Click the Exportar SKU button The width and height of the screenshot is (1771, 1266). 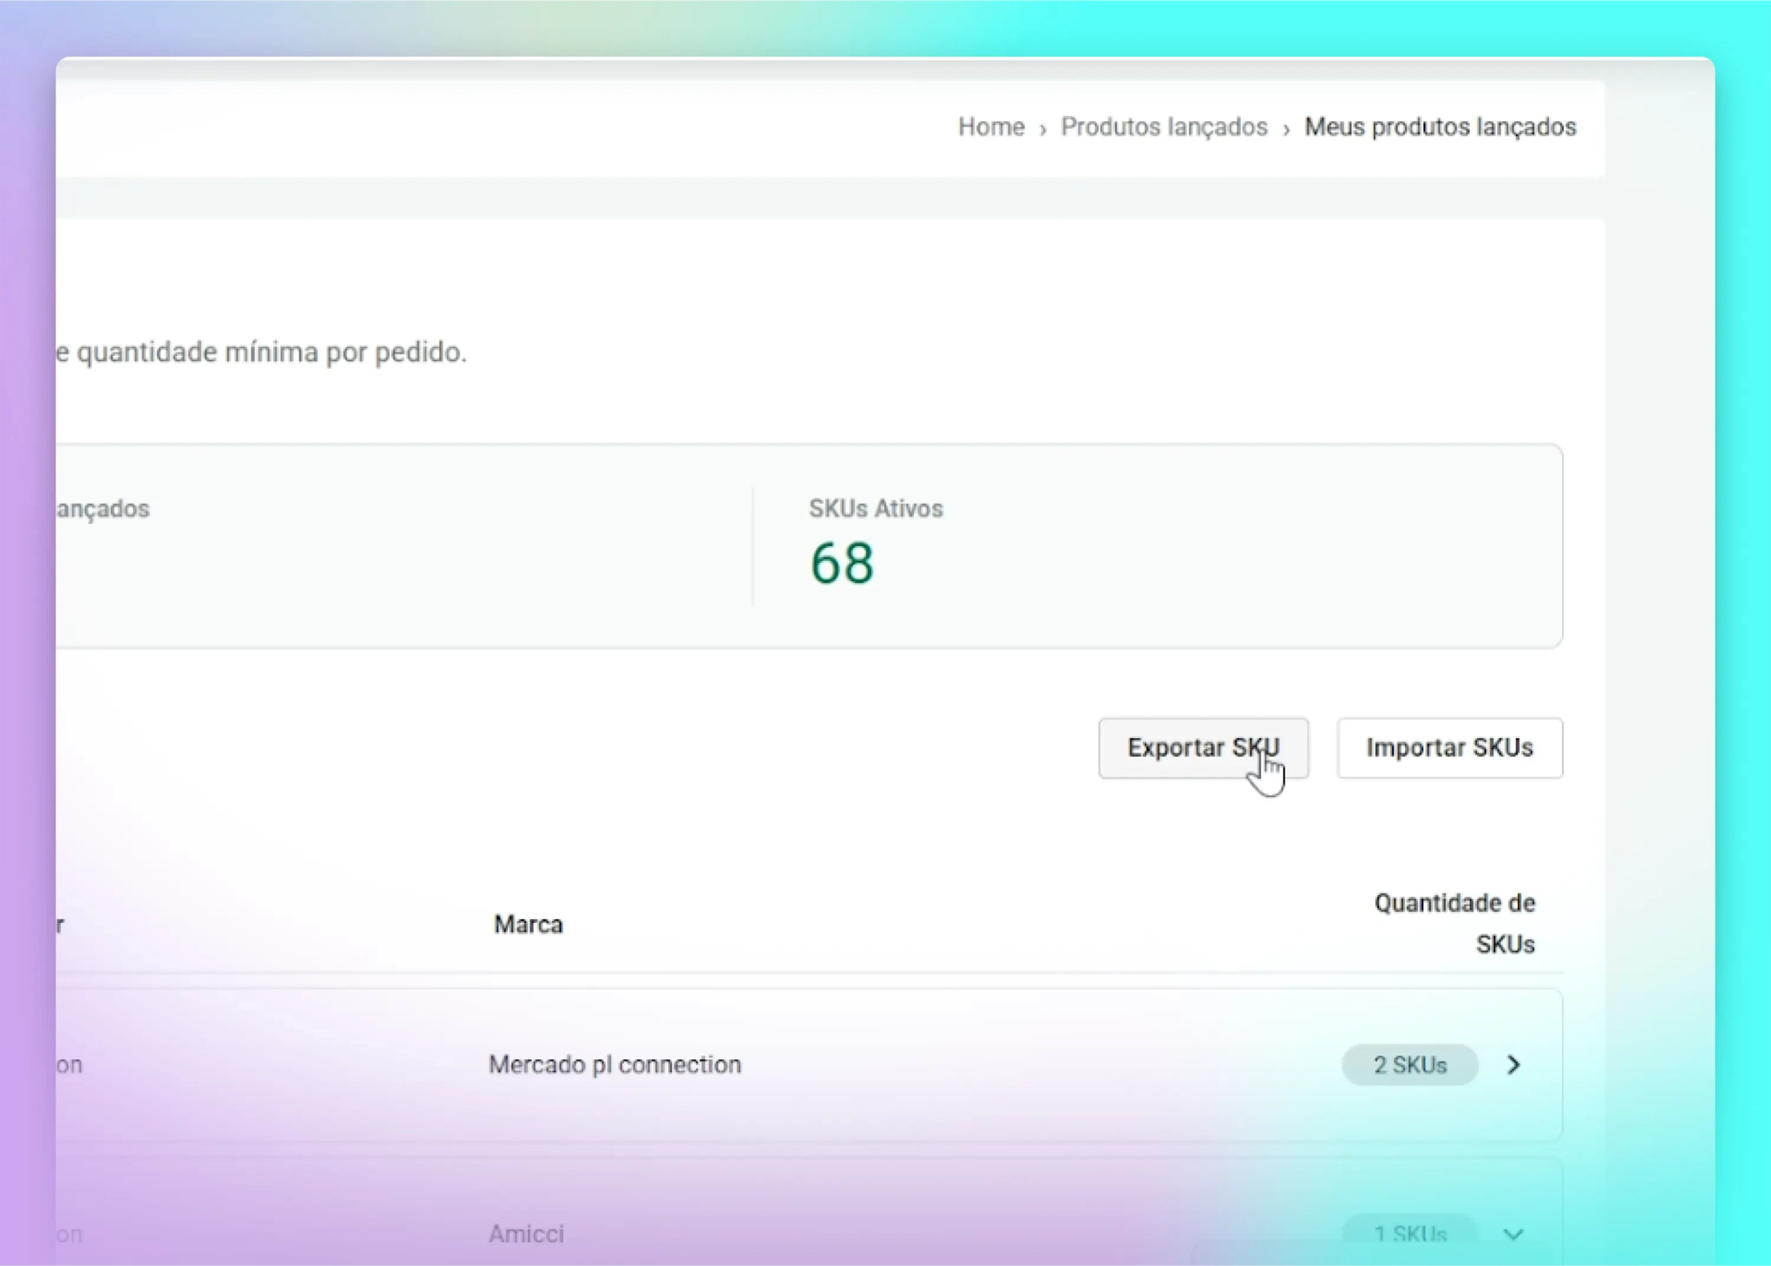pos(1203,748)
